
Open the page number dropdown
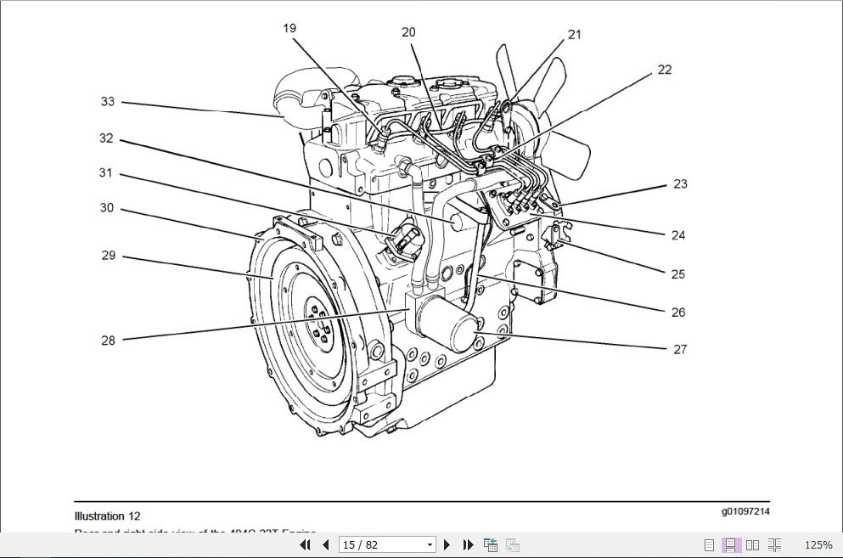click(x=430, y=544)
